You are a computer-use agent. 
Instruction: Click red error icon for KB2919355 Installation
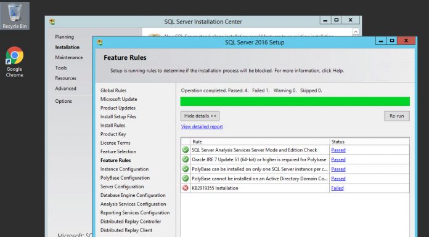point(186,188)
